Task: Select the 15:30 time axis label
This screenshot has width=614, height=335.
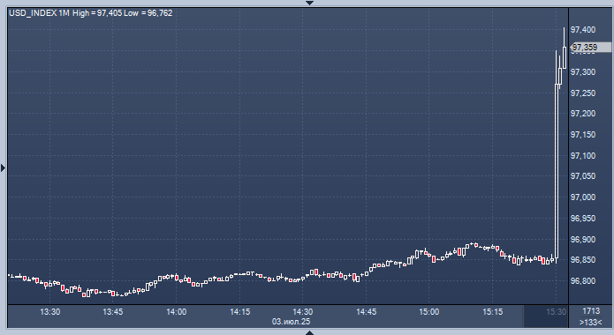Action: (x=556, y=312)
